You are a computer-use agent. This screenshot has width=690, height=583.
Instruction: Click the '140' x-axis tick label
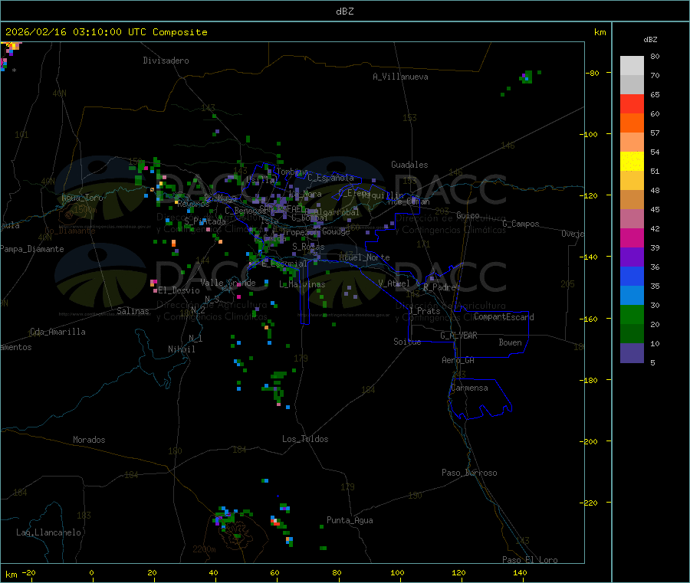(520, 572)
